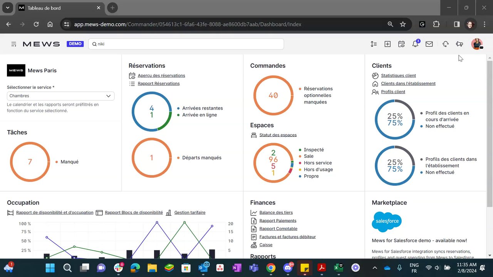The image size is (493, 277).
Task: Open the Chrome extensions puzzle icon
Action: pos(436,24)
